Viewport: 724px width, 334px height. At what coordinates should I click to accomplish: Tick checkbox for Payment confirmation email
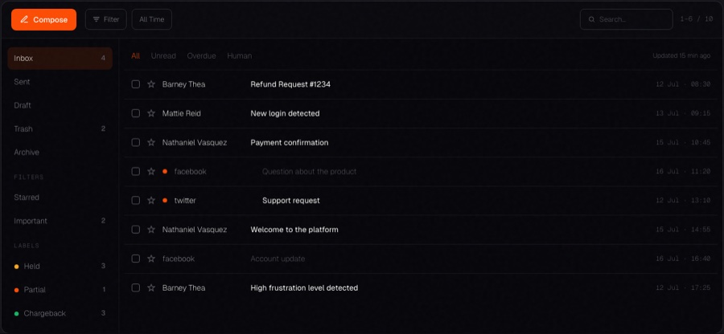pos(136,142)
